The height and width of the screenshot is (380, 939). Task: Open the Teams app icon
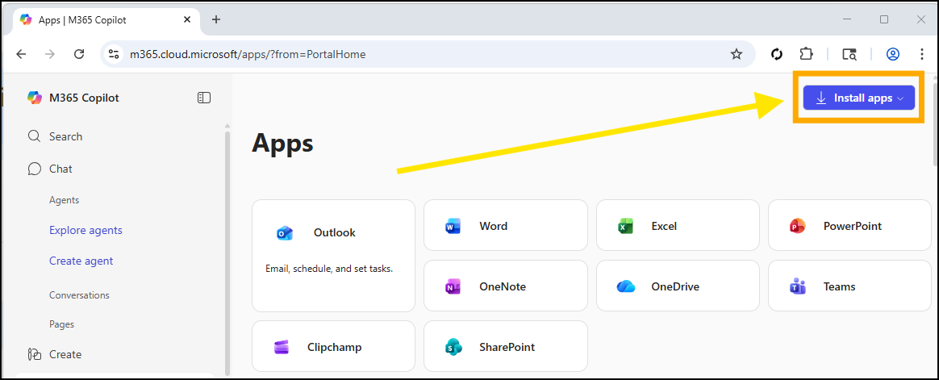[x=797, y=287]
